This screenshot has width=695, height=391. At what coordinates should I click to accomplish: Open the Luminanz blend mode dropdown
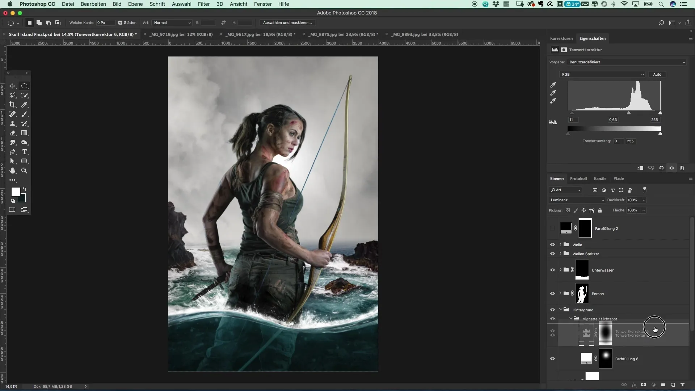pyautogui.click(x=577, y=200)
